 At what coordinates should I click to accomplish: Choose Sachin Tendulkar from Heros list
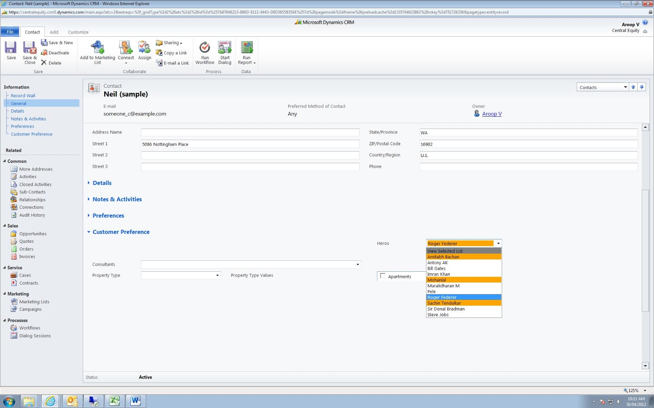click(x=464, y=303)
